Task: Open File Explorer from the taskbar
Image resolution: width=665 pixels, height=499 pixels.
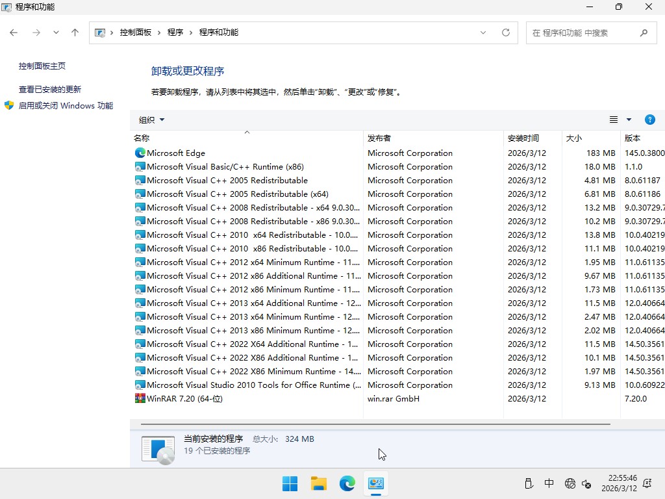Action: point(318,483)
